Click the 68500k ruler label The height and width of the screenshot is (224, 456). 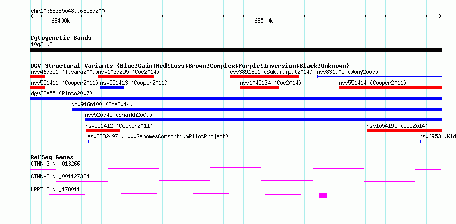click(263, 21)
